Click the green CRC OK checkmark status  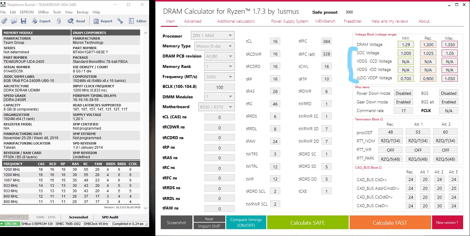(x=10, y=224)
